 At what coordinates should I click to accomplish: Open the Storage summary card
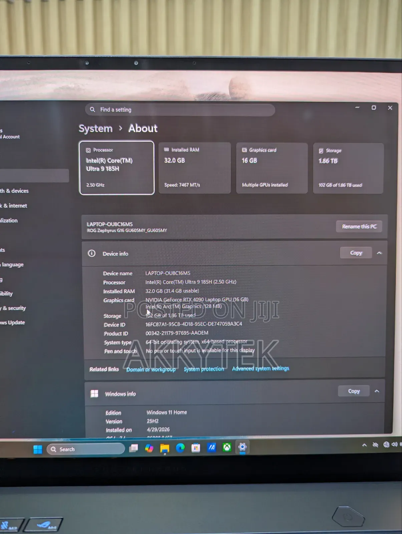tap(348, 169)
